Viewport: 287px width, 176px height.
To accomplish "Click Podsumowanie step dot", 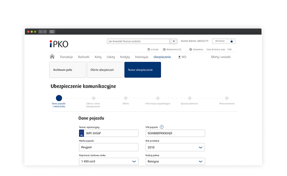I will pos(227,98).
